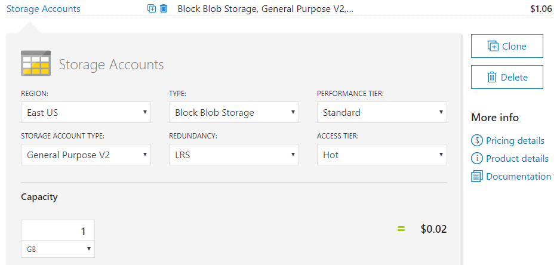Click the info Product details icon
Viewport: 560px width, 265px height.
tap(477, 159)
